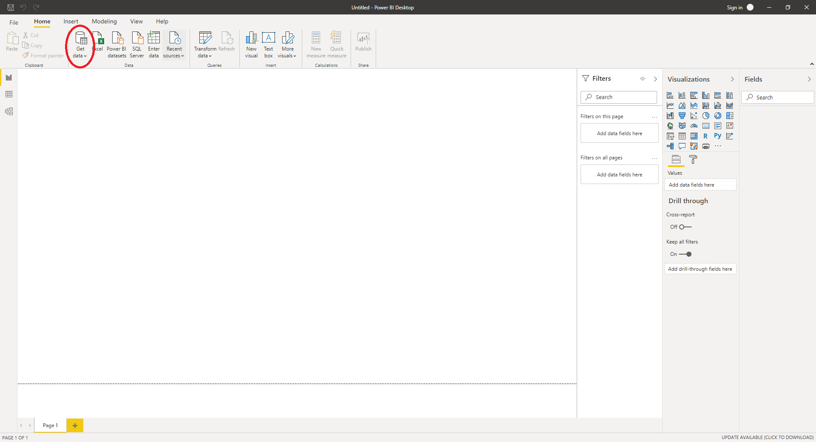Click Update Available download link
The width and height of the screenshot is (816, 442).
pyautogui.click(x=767, y=437)
